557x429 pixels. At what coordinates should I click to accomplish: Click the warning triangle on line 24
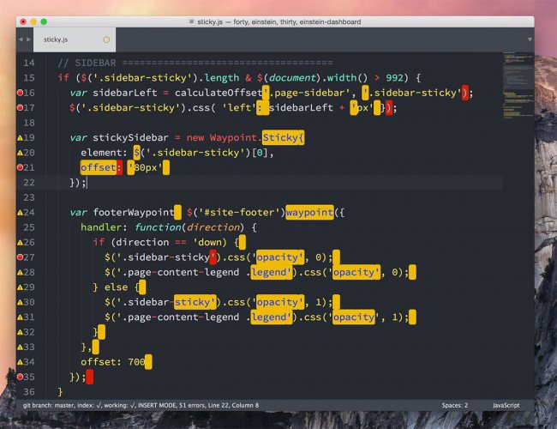20,213
